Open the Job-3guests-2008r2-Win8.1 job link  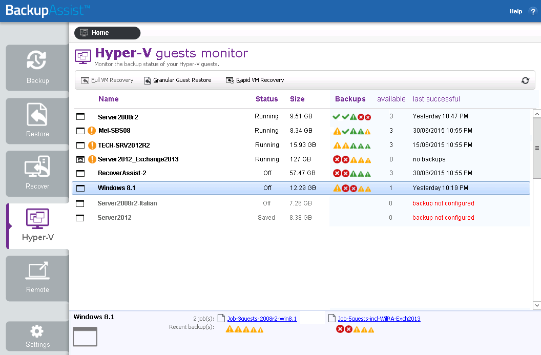point(262,319)
